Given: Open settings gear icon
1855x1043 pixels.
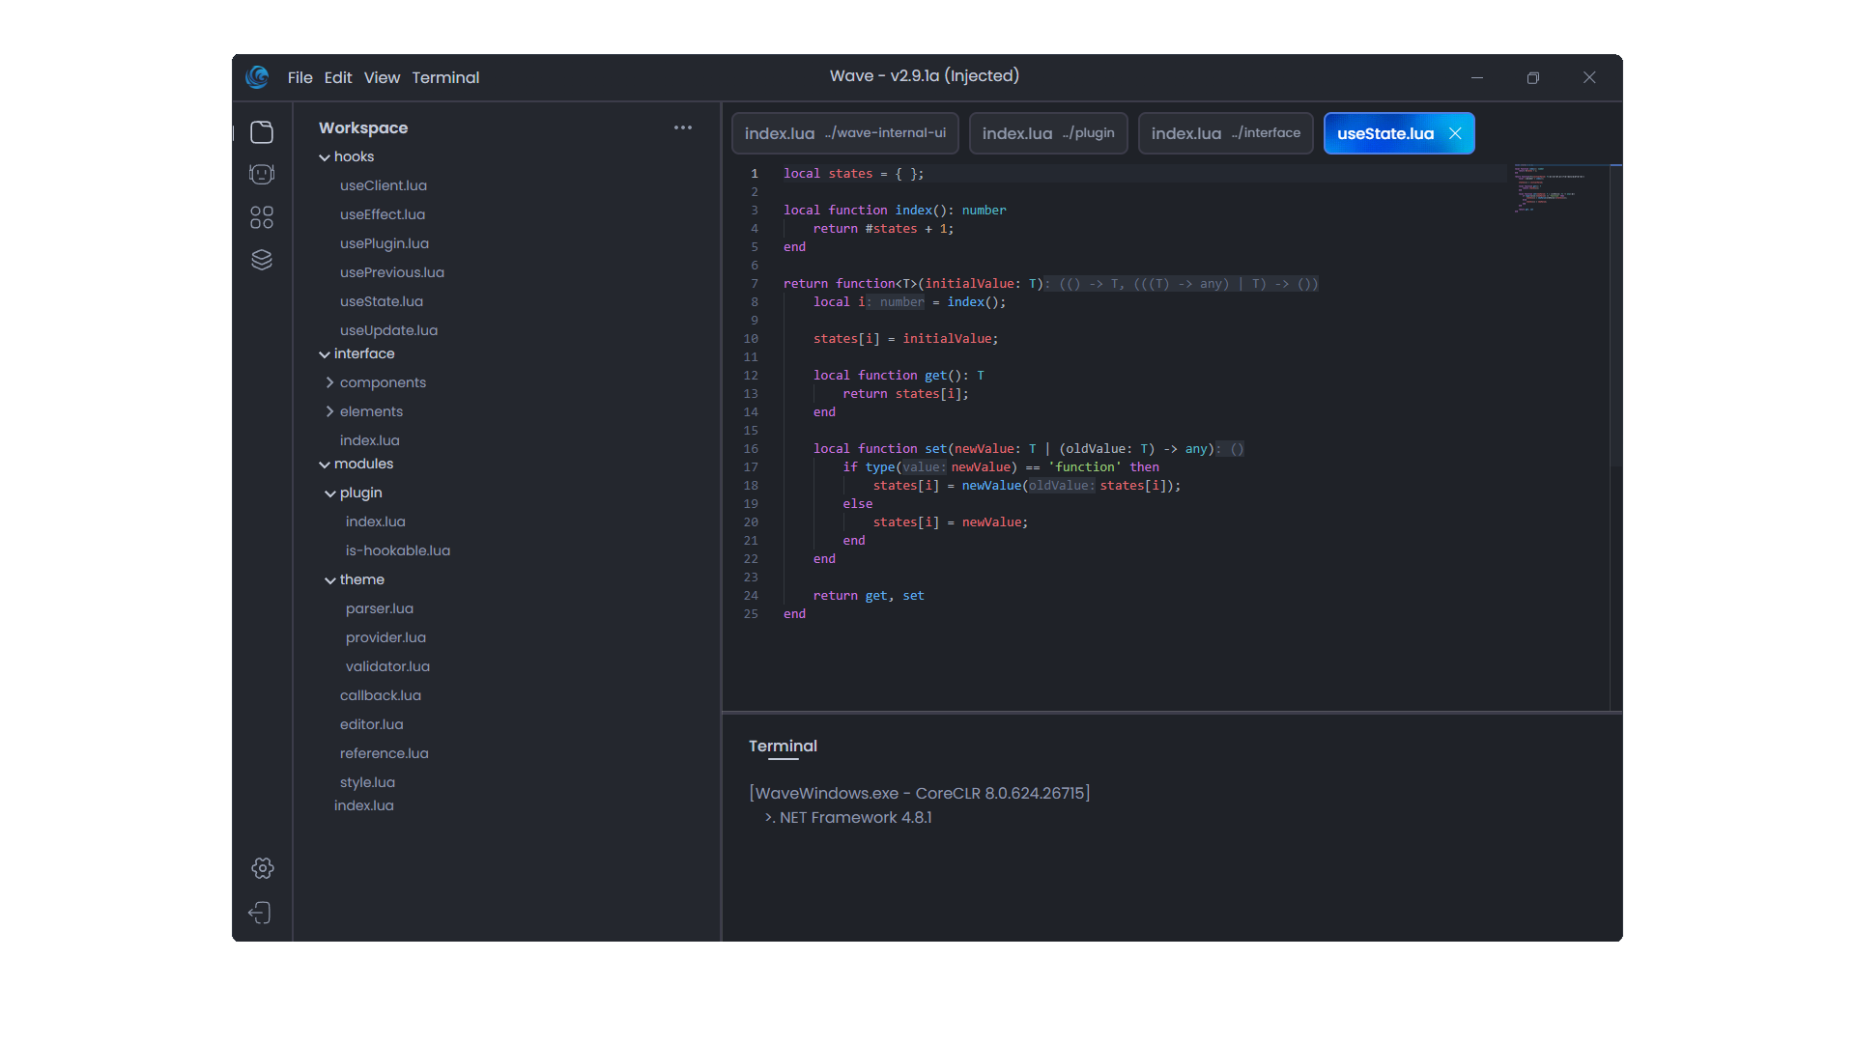Looking at the screenshot, I should [x=262, y=868].
